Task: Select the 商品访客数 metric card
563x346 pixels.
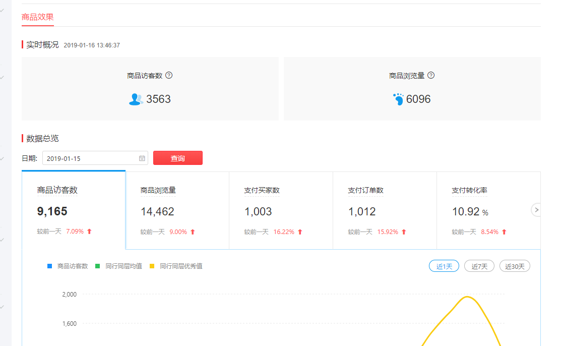Action: (74, 210)
